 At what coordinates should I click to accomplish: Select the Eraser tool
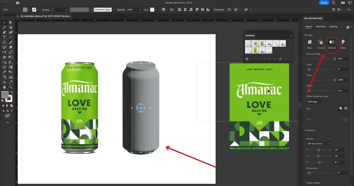(x=11, y=47)
